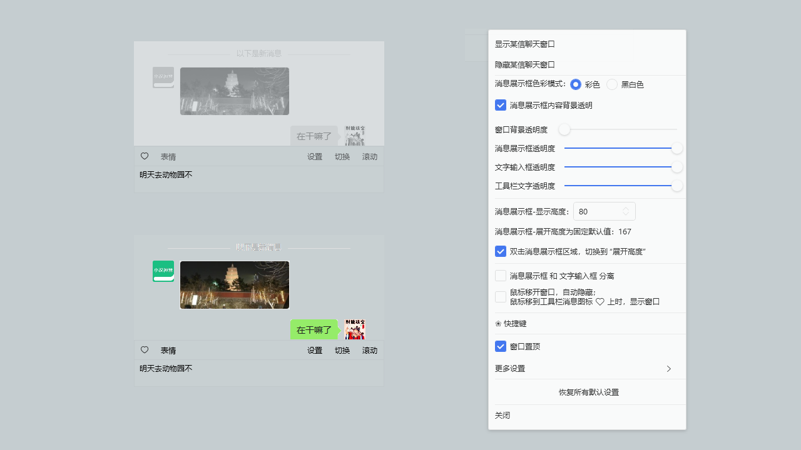The width and height of the screenshot is (801, 450).
Task: Click the heart icon in the grayscale chat toolbar
Action: [x=145, y=156]
